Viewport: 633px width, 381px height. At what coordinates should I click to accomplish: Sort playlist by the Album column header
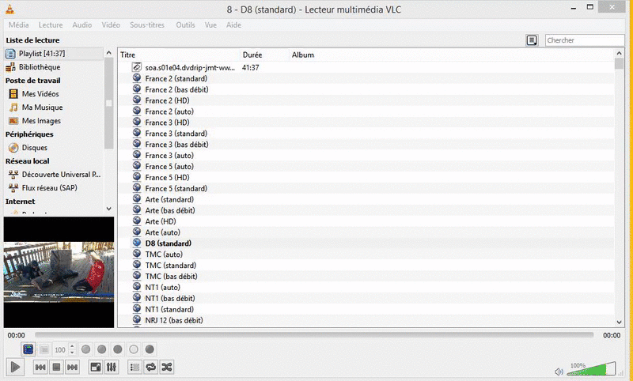coord(451,55)
